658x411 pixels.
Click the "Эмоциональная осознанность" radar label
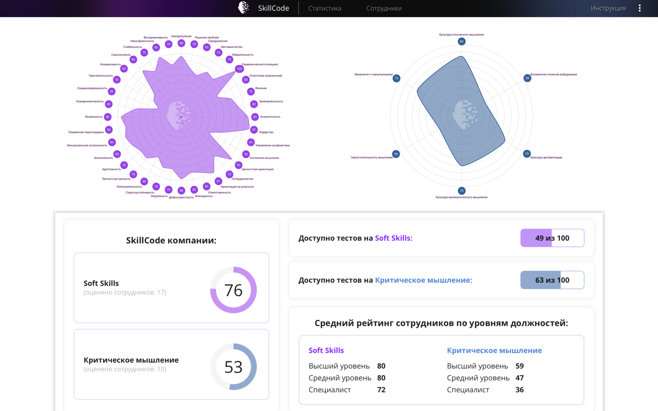(x=87, y=145)
